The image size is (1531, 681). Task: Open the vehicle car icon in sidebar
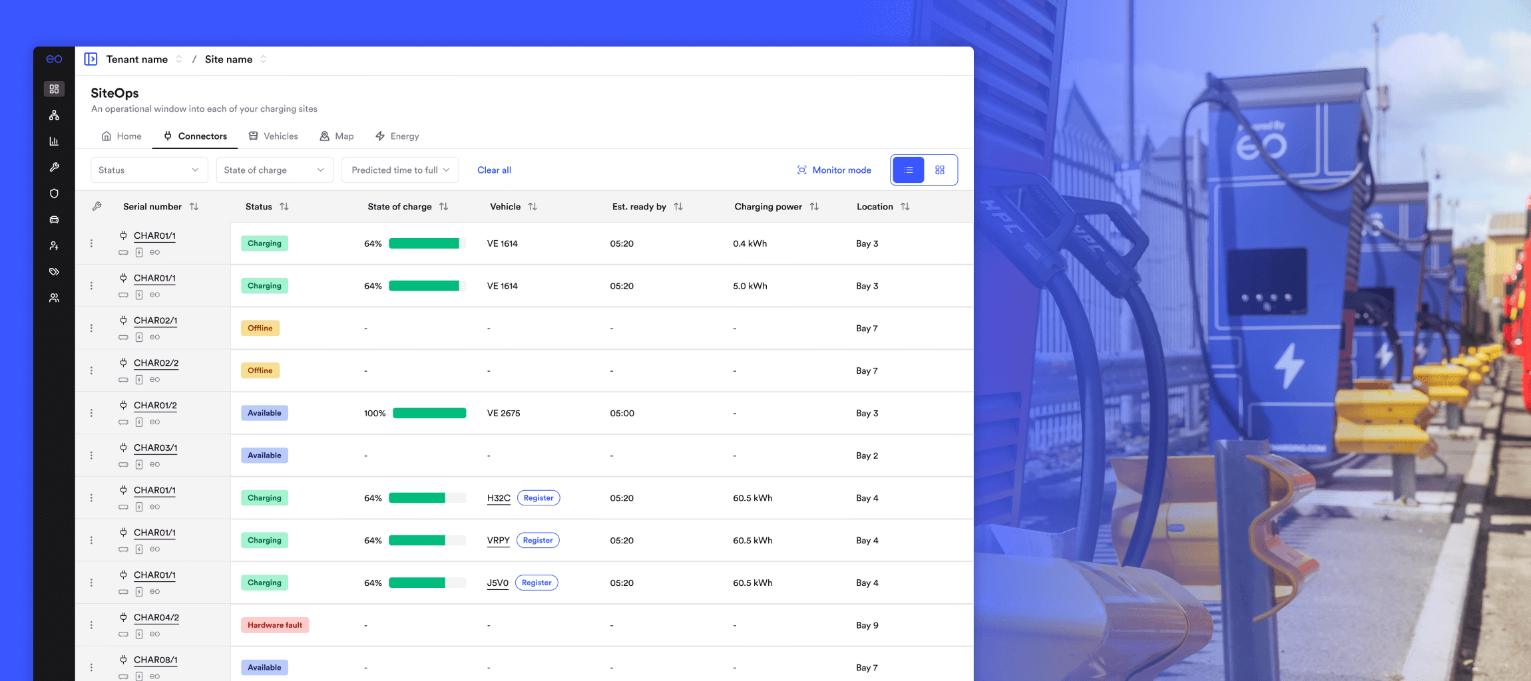click(54, 219)
